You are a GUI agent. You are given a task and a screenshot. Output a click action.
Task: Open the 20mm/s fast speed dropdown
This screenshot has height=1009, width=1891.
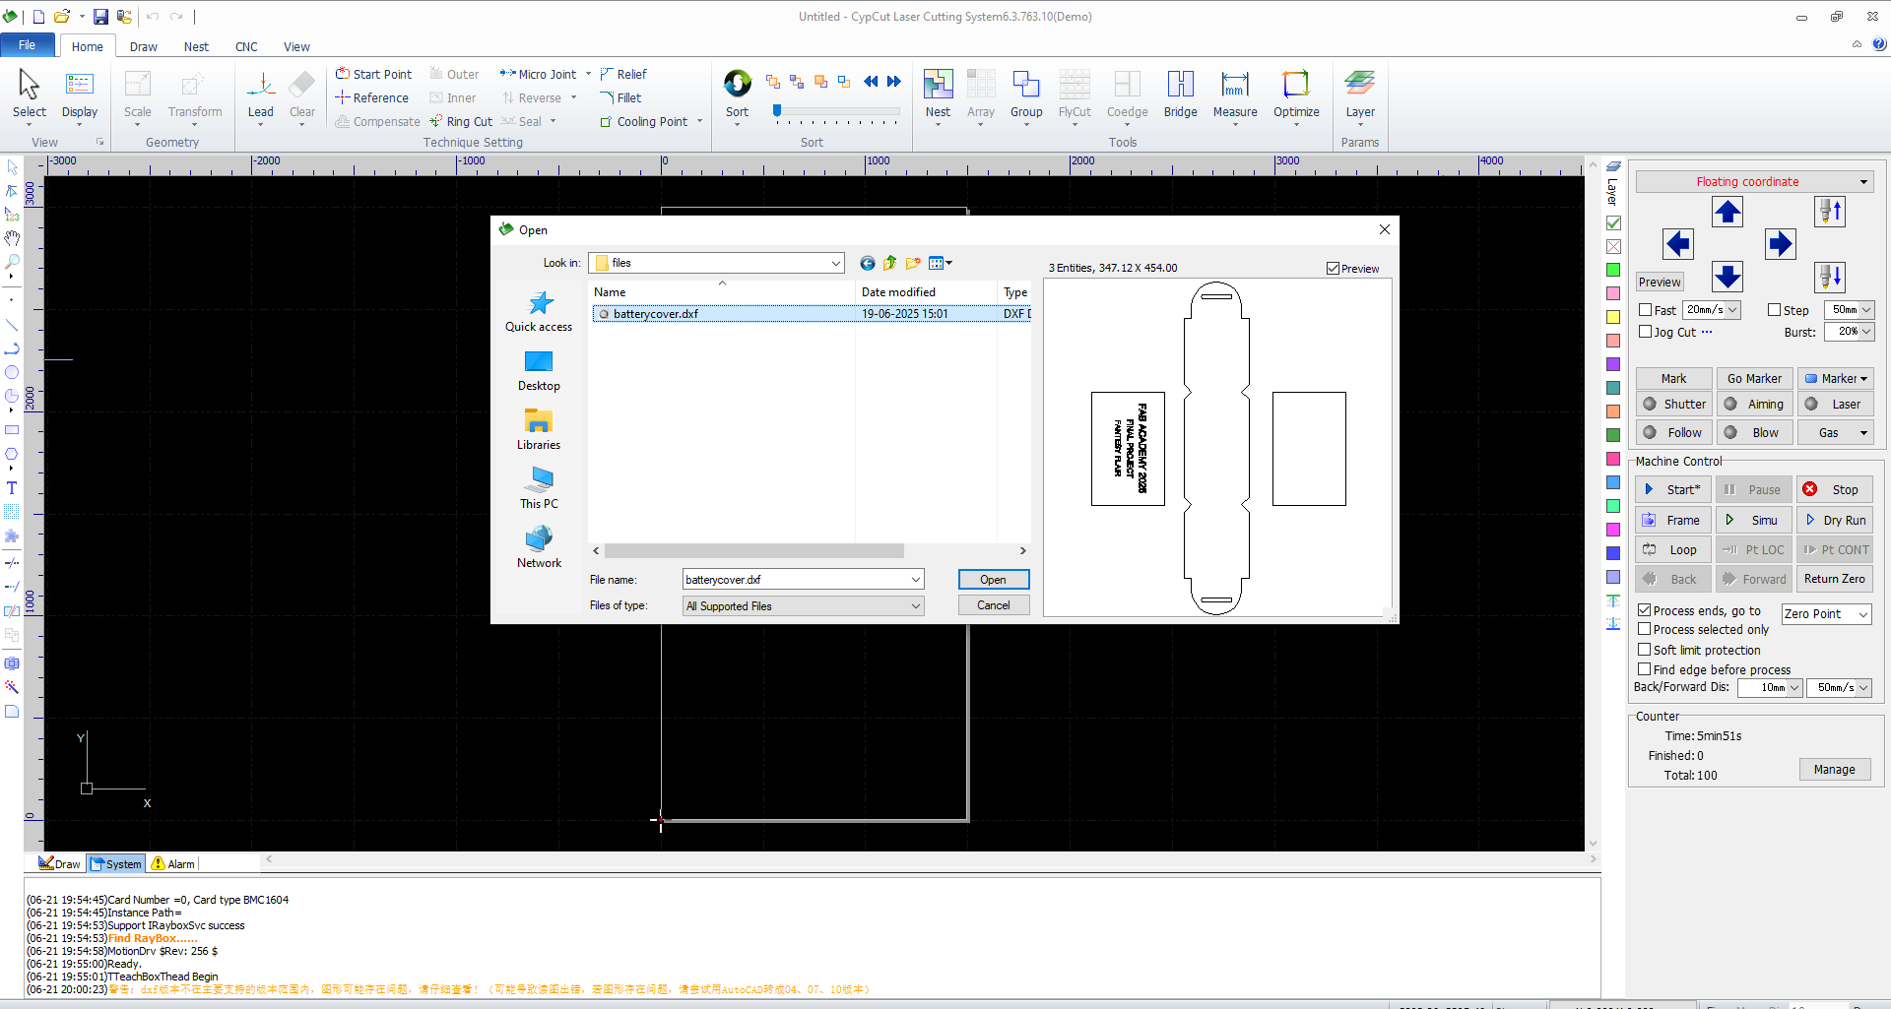tap(1732, 310)
